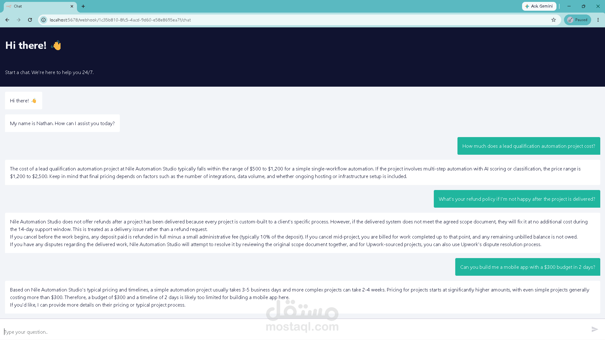Click the Ask Gemini button

pos(539,6)
